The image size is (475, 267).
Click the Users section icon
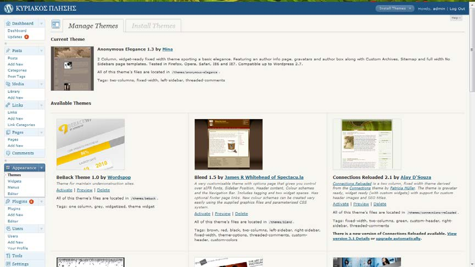click(8, 229)
